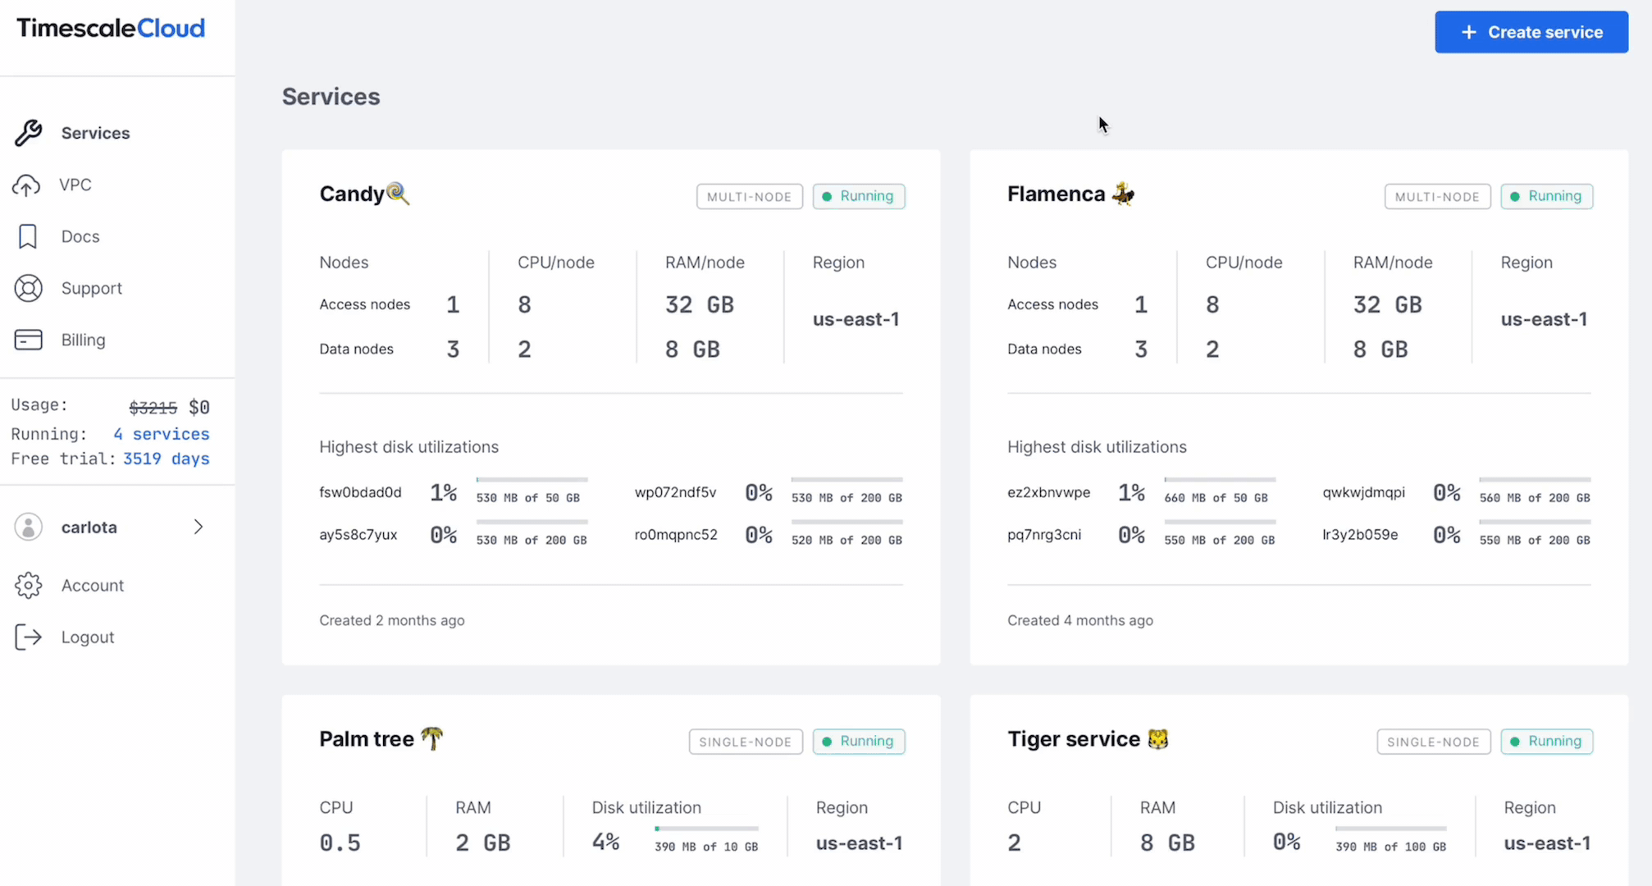Click Running status badge on Candy
1652x886 pixels.
pyautogui.click(x=859, y=195)
